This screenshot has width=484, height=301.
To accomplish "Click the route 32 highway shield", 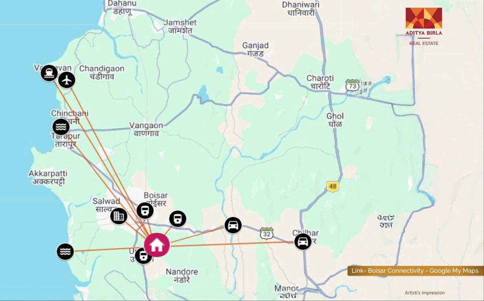I will pyautogui.click(x=267, y=232).
